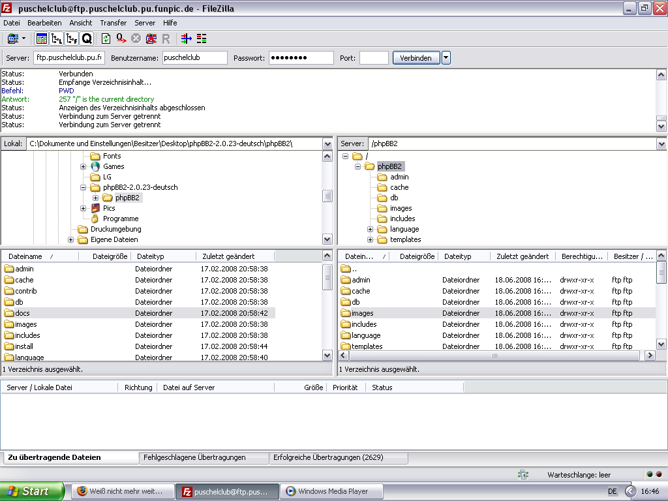Sort local files by Dateigröße column
Image resolution: width=668 pixels, height=501 pixels.
point(104,256)
